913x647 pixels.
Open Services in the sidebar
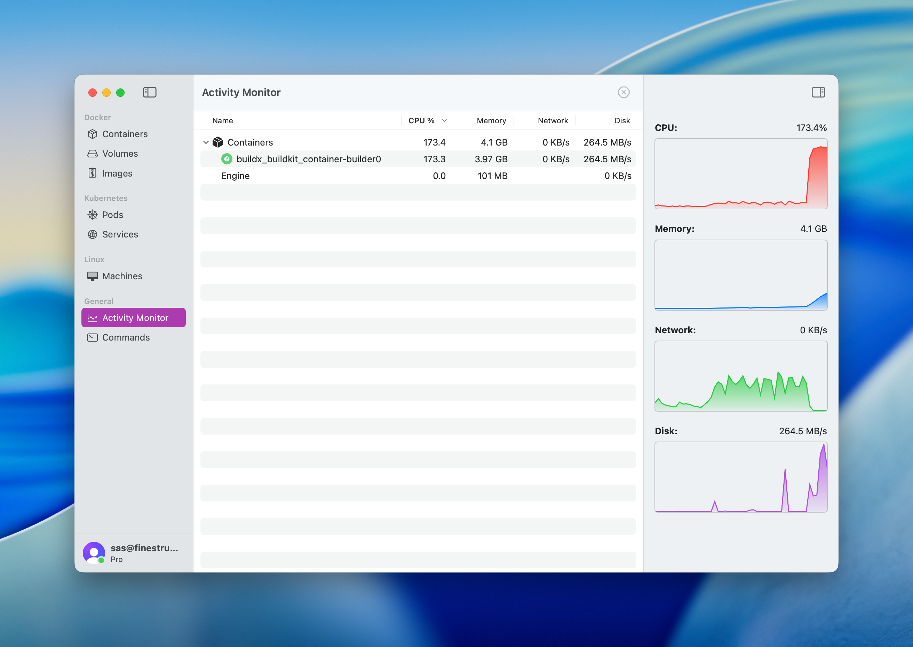133,234
